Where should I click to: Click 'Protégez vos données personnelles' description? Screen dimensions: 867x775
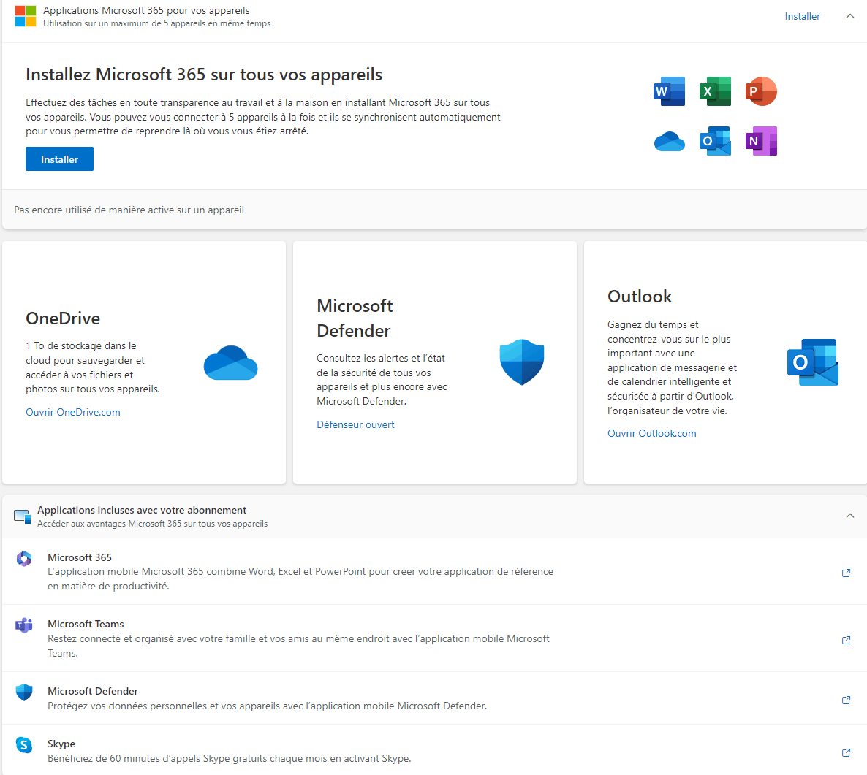click(267, 706)
